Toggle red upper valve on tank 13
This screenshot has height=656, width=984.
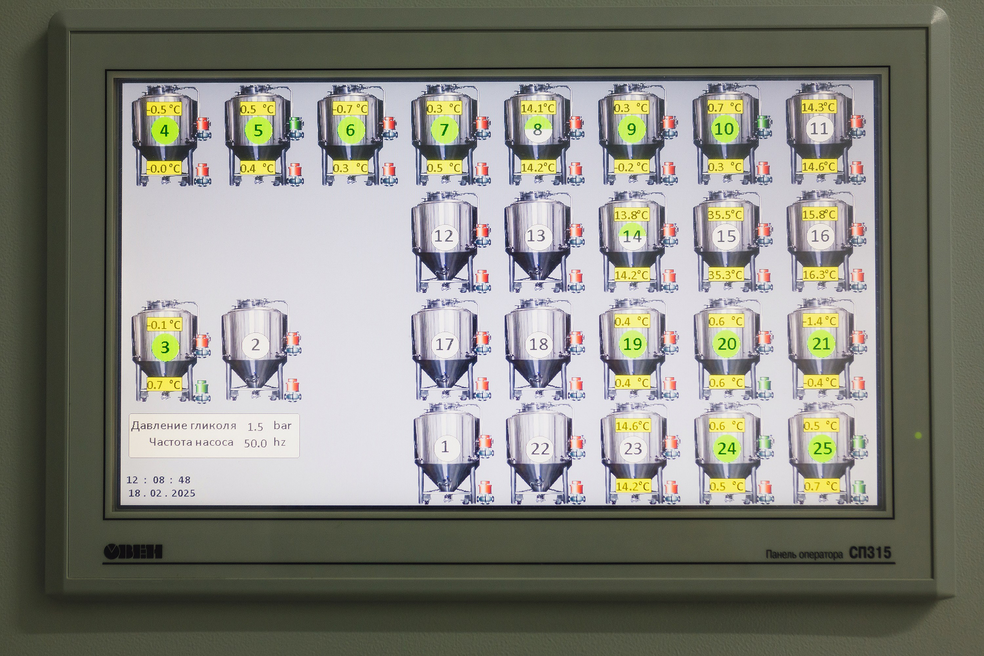tap(576, 231)
